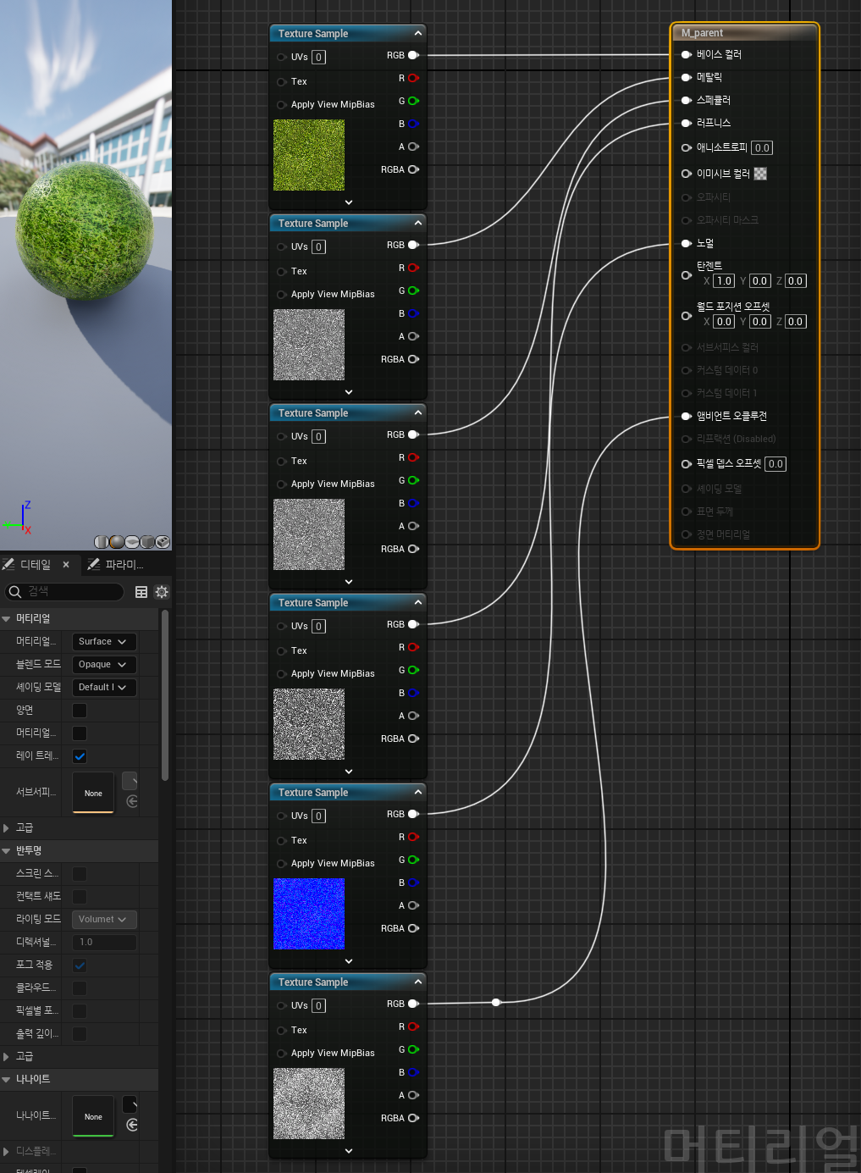Viewport: 861px width, 1173px height.
Task: Open the Surface material domain dropdown
Action: (x=104, y=642)
